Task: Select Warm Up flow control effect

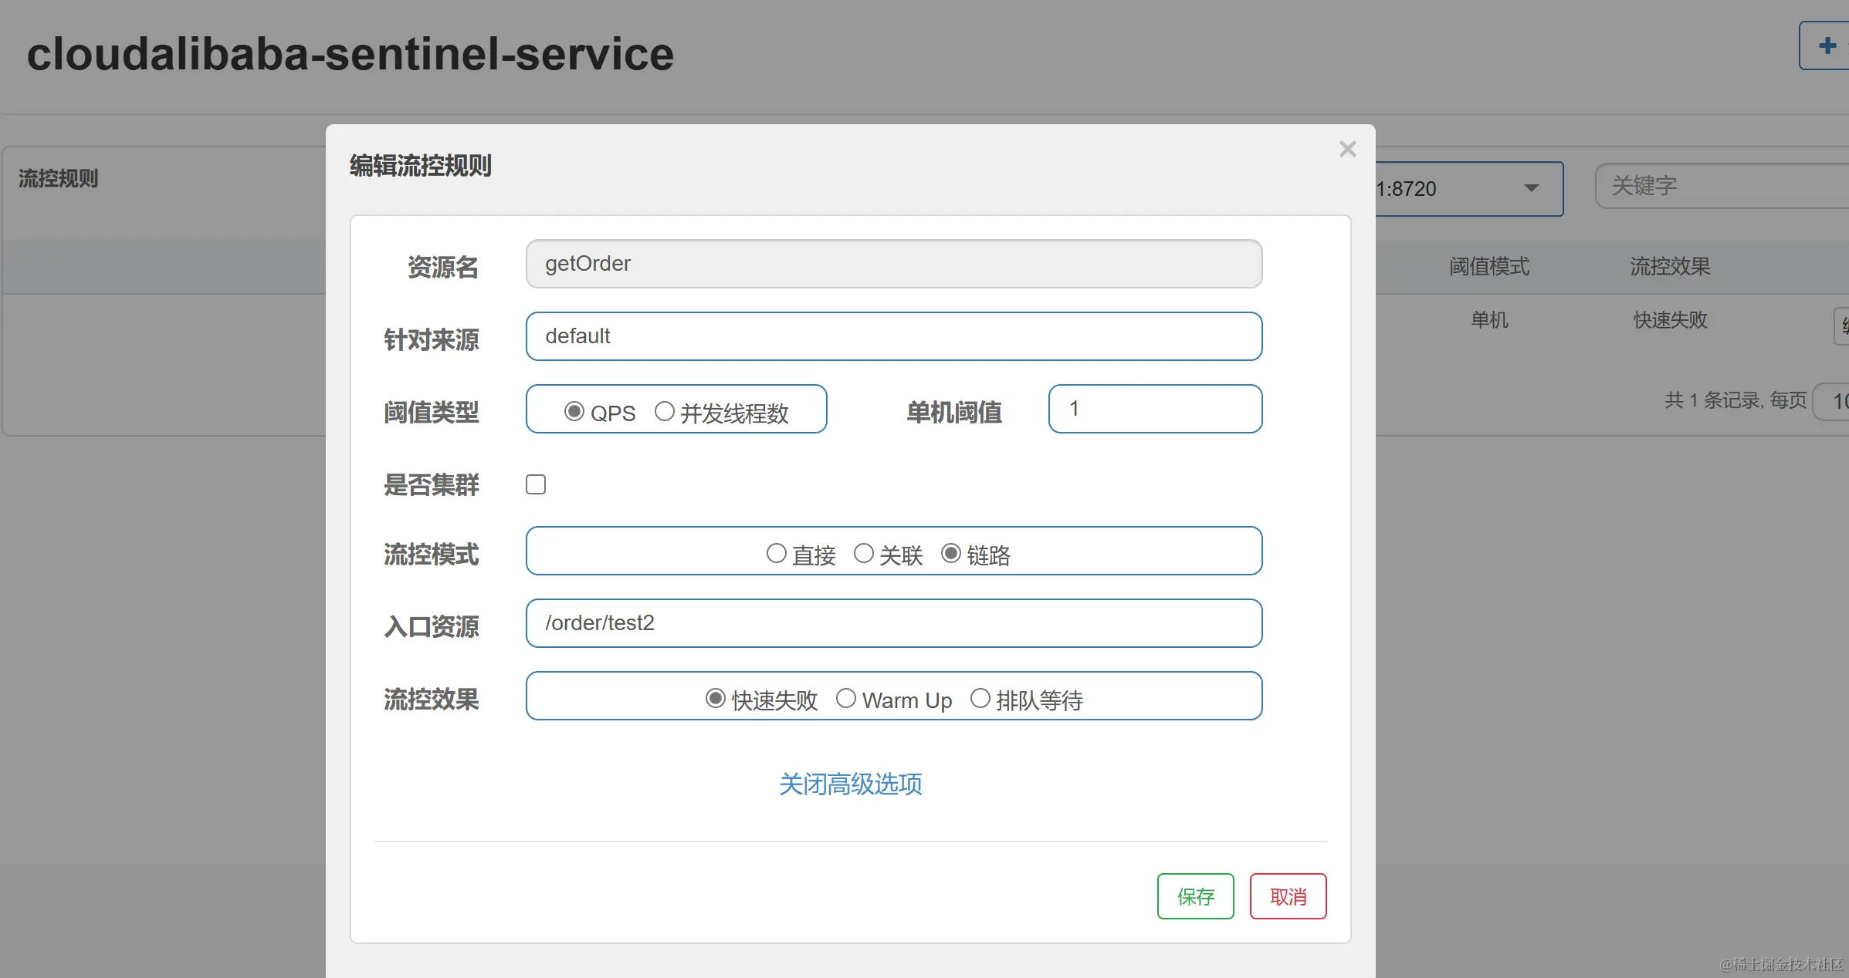Action: [x=846, y=698]
